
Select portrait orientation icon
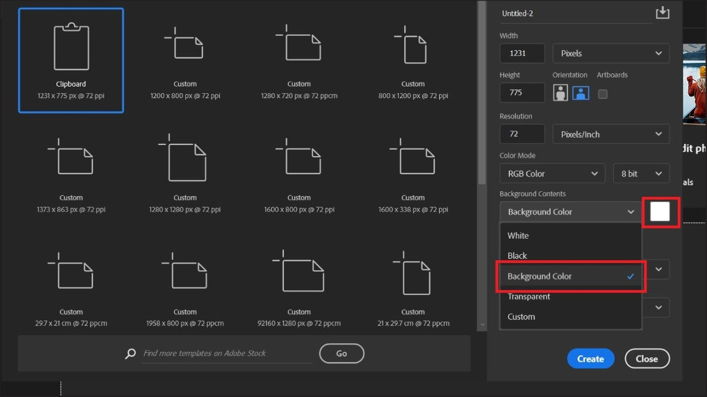point(560,93)
